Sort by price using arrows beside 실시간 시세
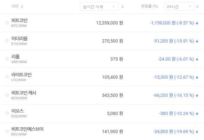The image size is (204, 140). tap(123, 7)
